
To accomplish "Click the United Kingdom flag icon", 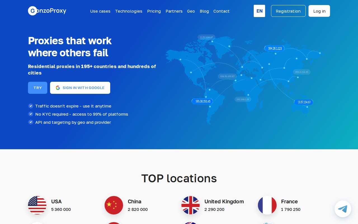I will (x=190, y=205).
